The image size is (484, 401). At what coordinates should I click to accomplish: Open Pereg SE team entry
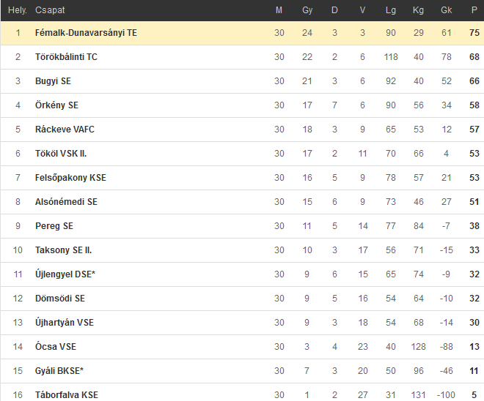[54, 226]
